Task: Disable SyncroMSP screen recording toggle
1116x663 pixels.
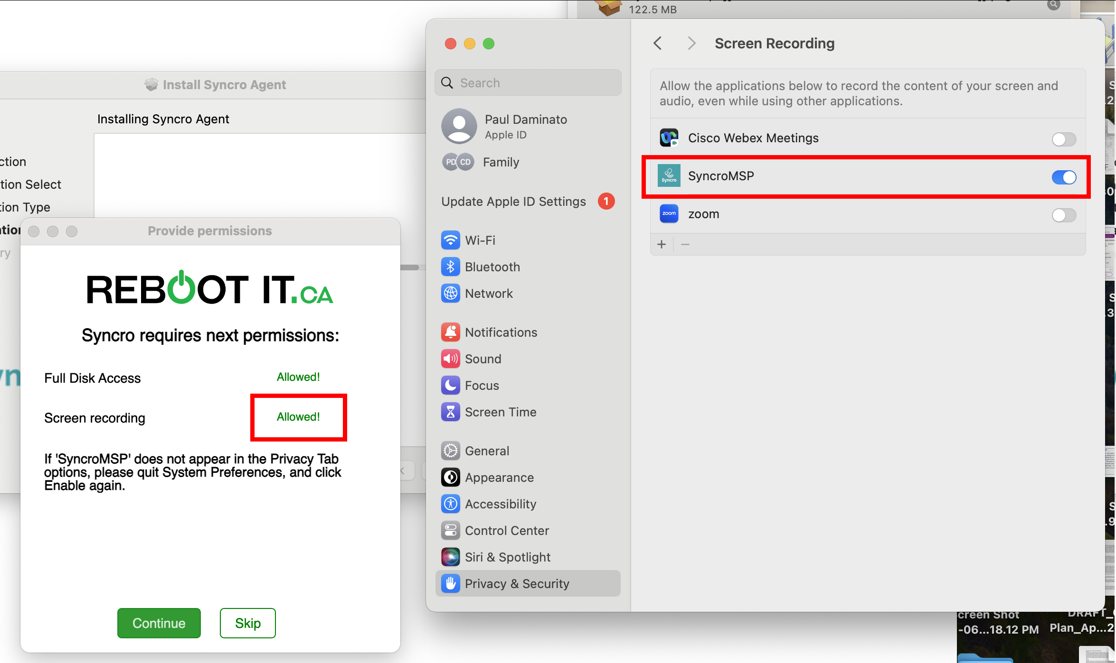Action: tap(1063, 177)
